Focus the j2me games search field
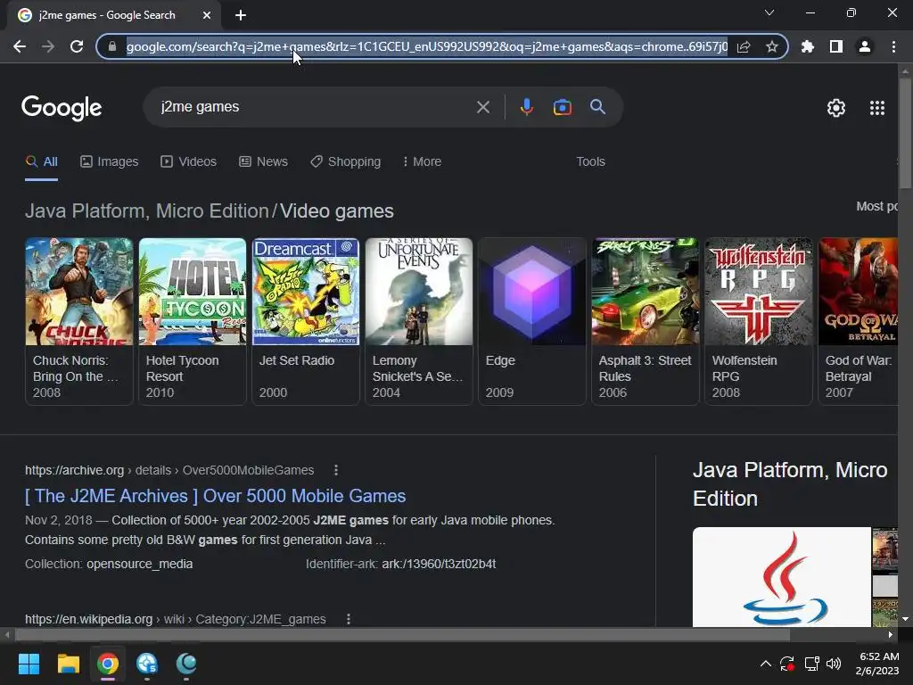913x685 pixels. pos(315,107)
